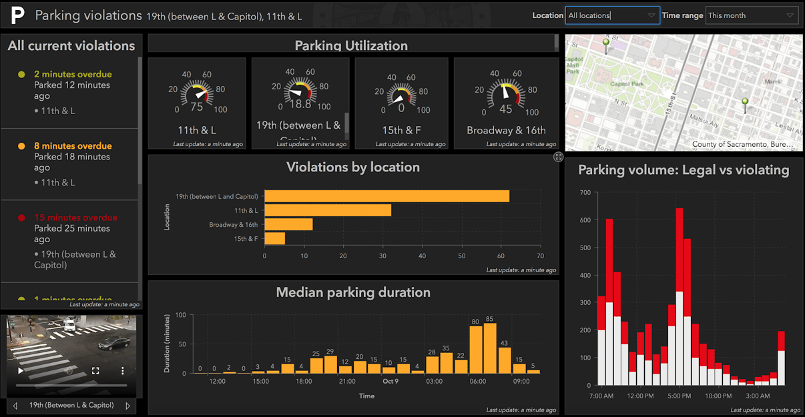Expand the Violations by location panel
Viewport: 805px width, 417px height.
click(558, 157)
